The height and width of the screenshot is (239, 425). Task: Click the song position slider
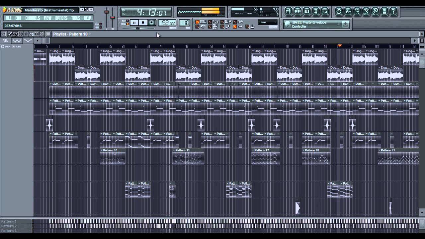click(x=138, y=28)
